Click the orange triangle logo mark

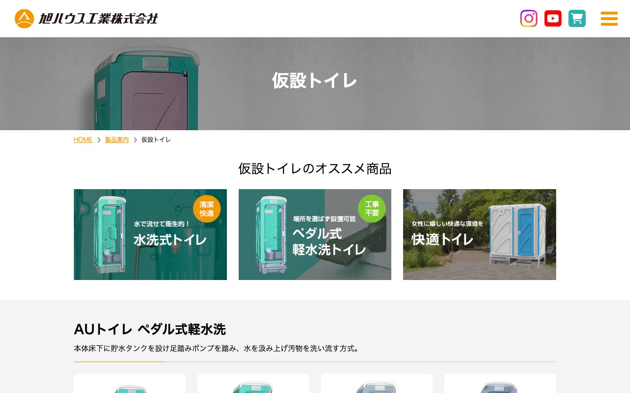(24, 18)
